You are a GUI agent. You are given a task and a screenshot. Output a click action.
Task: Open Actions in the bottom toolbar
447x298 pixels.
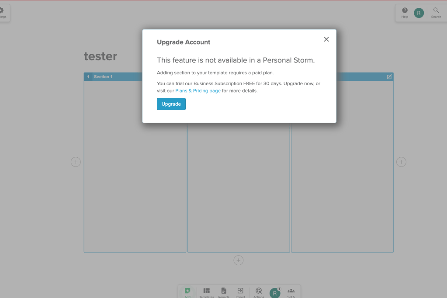pyautogui.click(x=259, y=293)
